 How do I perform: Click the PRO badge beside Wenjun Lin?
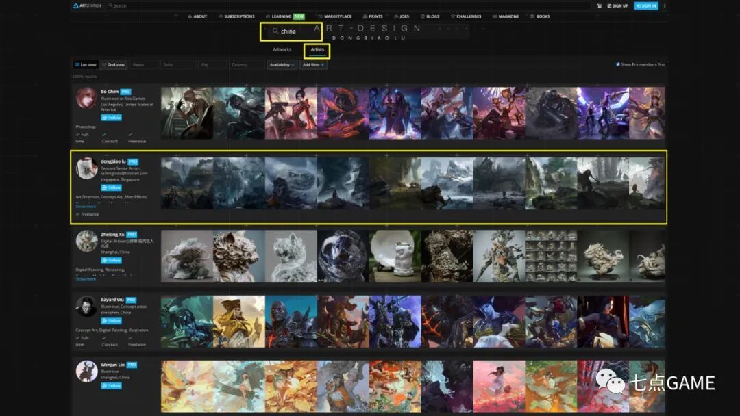132,365
